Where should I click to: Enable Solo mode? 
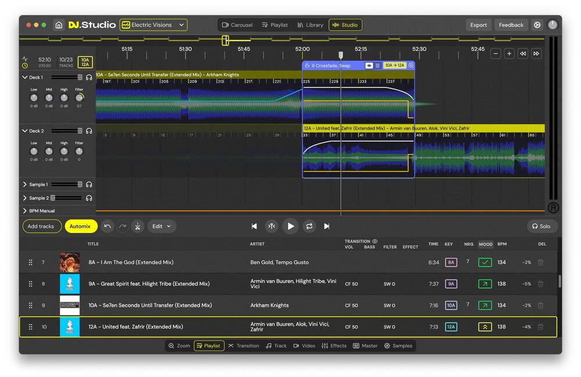tap(541, 226)
